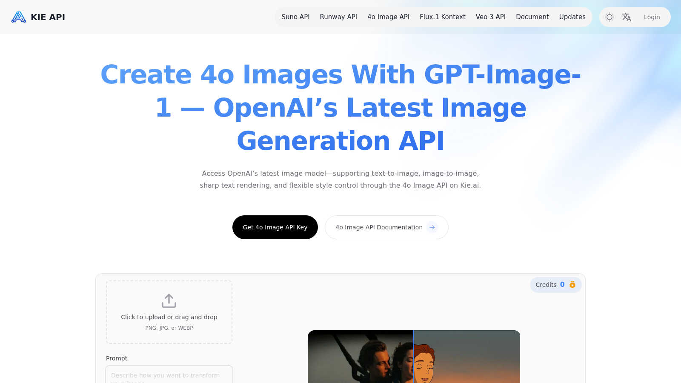Click the Titanic comparison preview image
This screenshot has height=383, width=681.
point(414,357)
